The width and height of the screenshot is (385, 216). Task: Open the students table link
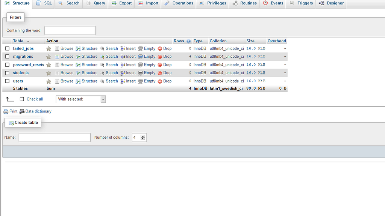[x=21, y=73]
